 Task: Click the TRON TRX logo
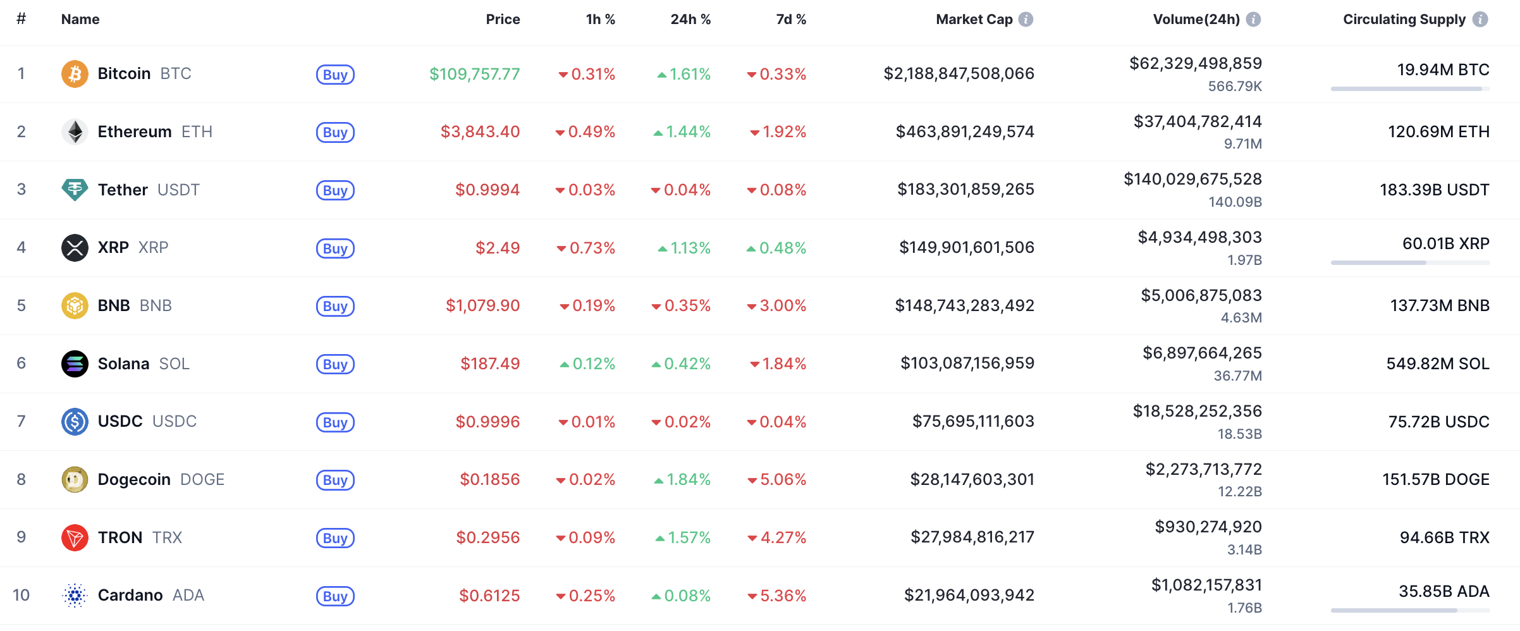click(75, 537)
